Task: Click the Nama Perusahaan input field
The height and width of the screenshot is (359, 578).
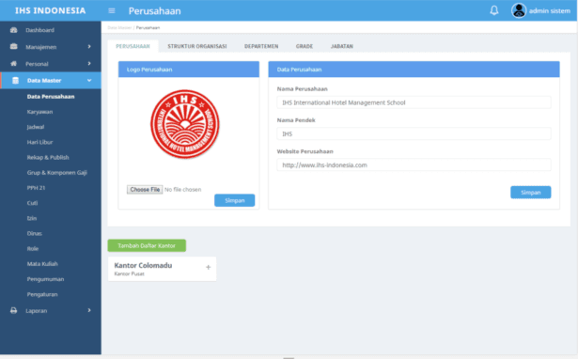Action: point(414,102)
